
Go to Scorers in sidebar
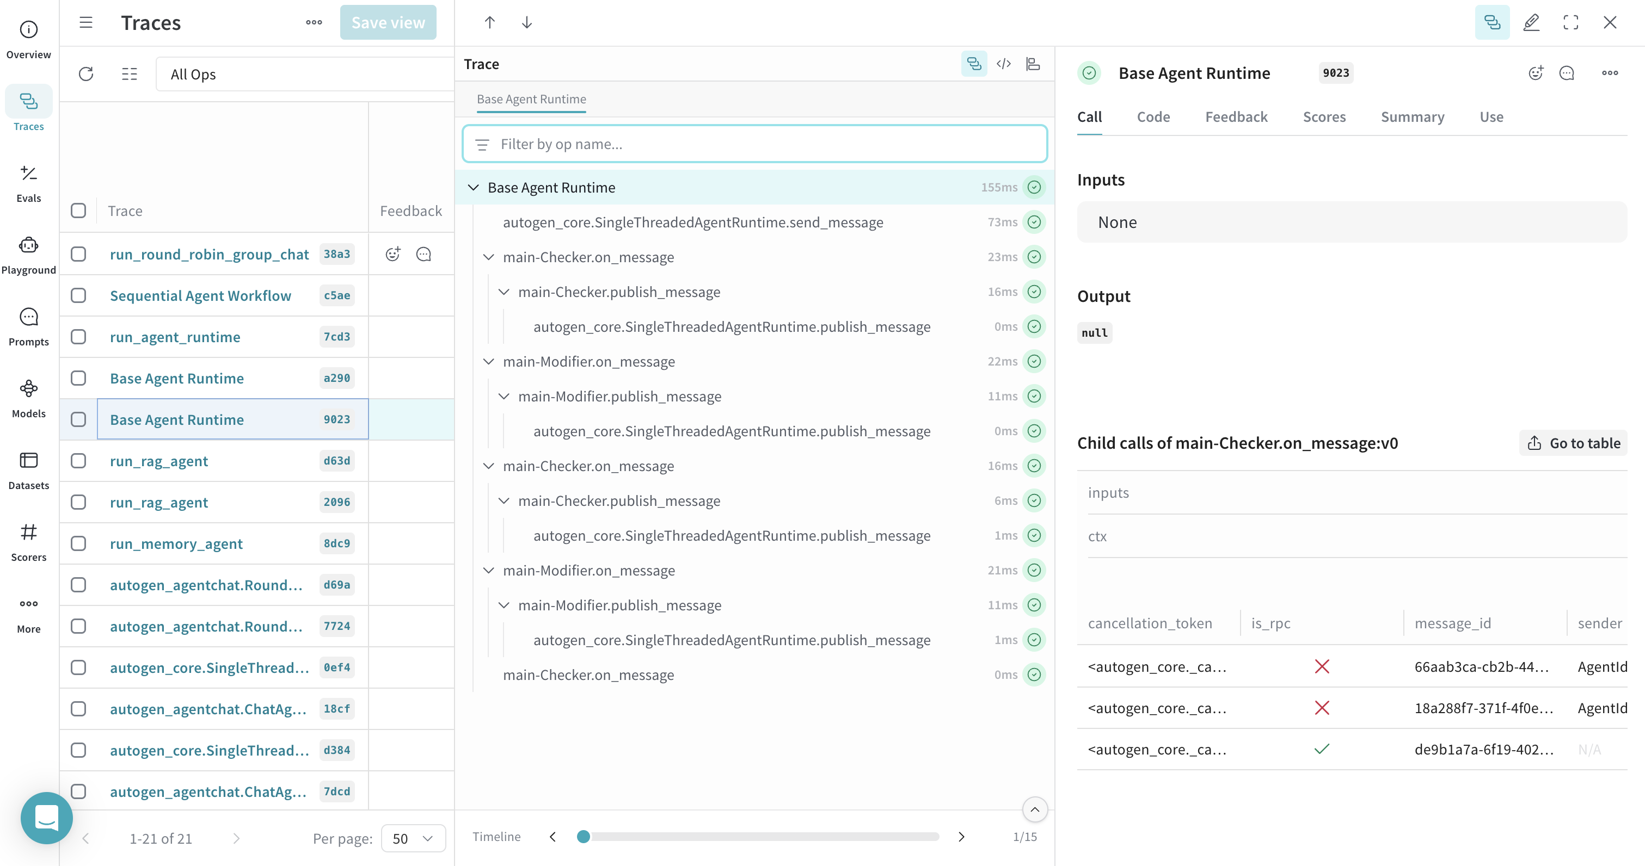29,541
